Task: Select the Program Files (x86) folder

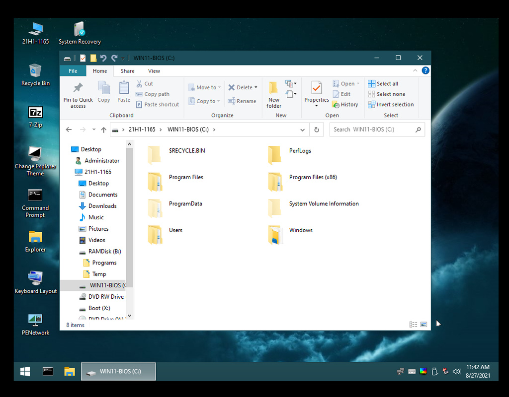Action: [x=303, y=182]
